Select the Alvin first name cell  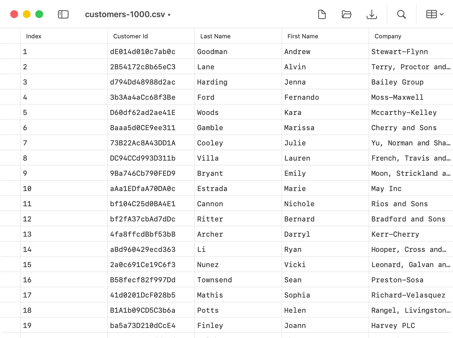(325, 67)
